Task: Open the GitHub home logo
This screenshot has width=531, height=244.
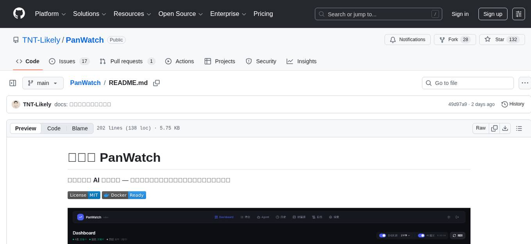Action: [19, 14]
